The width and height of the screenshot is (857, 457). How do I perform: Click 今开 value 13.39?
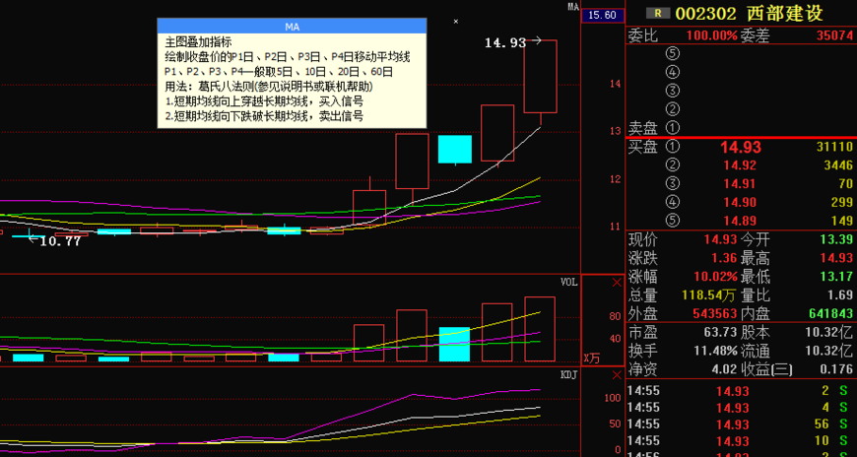click(x=834, y=239)
